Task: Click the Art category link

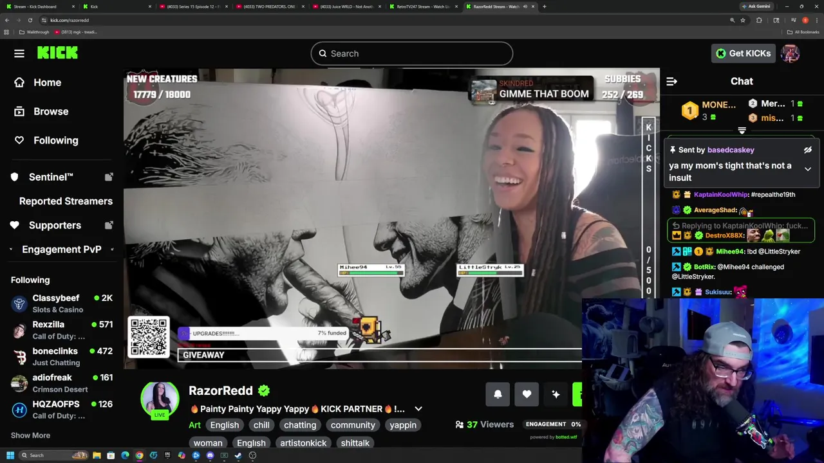Action: pos(194,425)
